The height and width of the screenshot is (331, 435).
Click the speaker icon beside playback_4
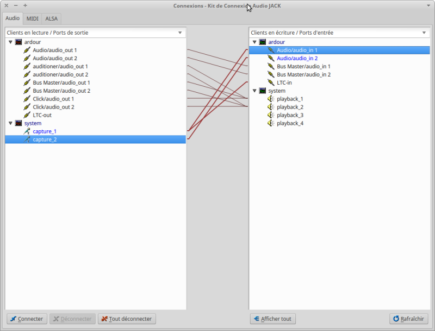pos(271,123)
